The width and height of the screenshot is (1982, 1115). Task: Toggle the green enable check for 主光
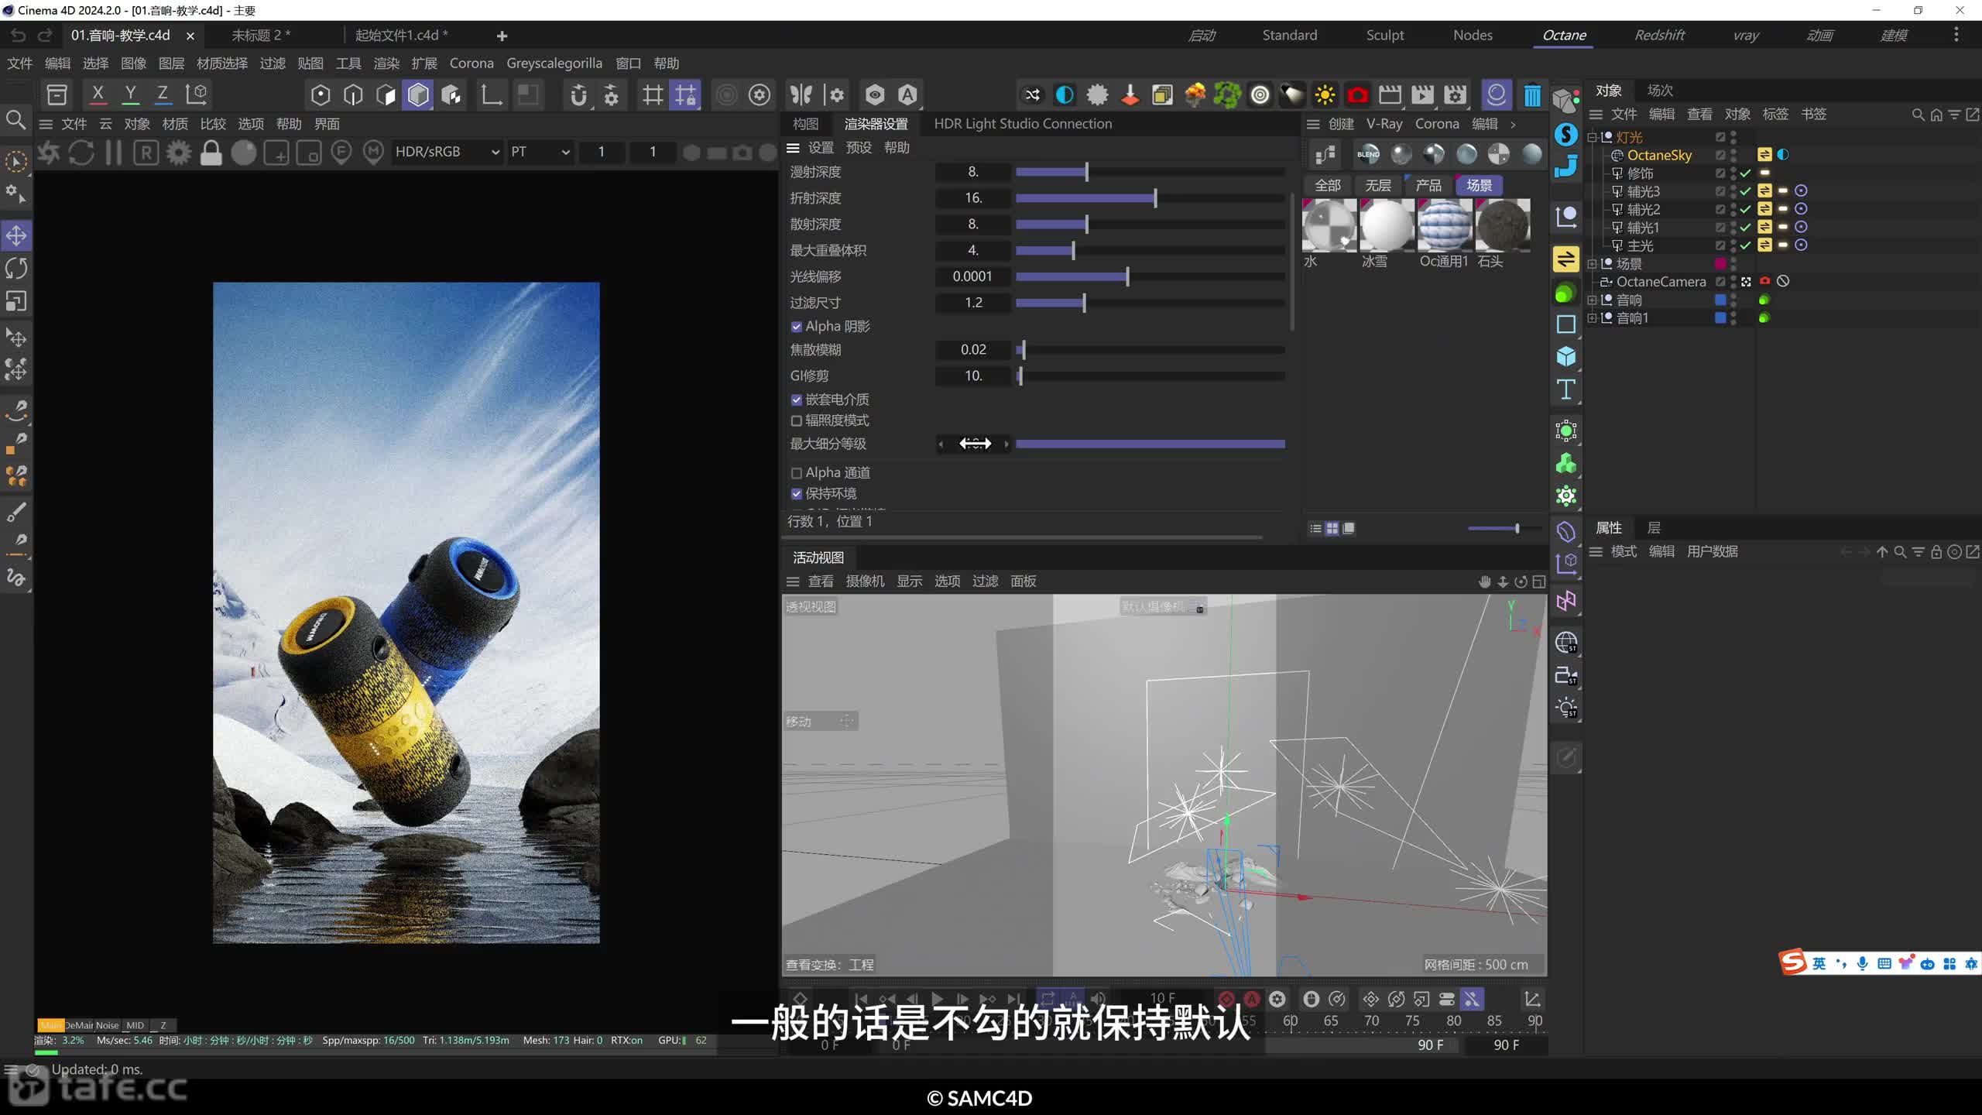pyautogui.click(x=1745, y=245)
